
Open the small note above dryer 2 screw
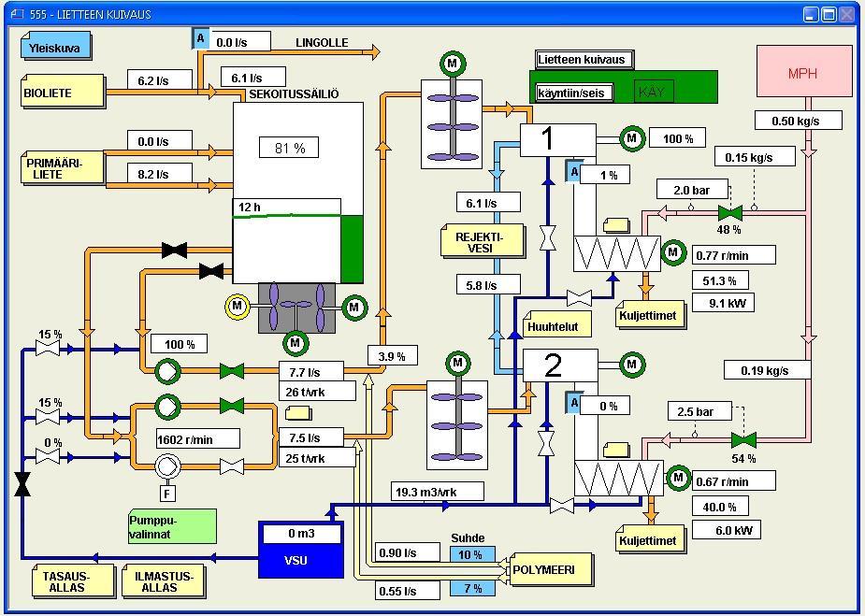coord(616,450)
